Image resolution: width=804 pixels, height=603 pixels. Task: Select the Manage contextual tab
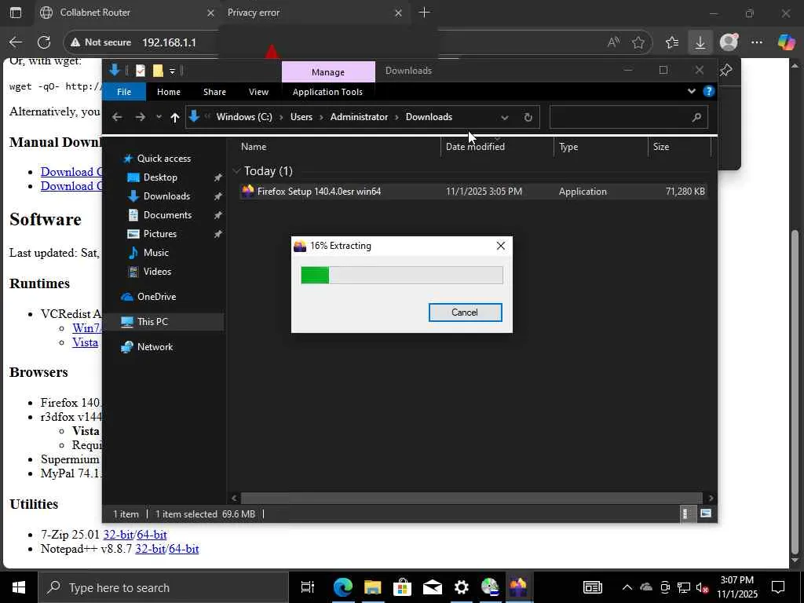(x=328, y=72)
